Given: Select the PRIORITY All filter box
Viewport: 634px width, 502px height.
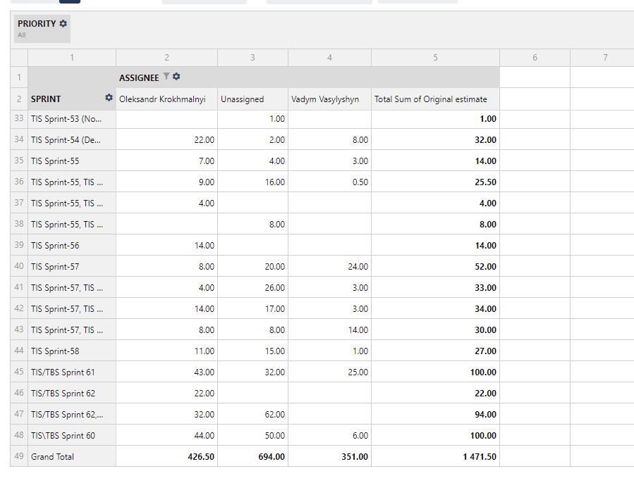Looking at the screenshot, I should pyautogui.click(x=42, y=29).
